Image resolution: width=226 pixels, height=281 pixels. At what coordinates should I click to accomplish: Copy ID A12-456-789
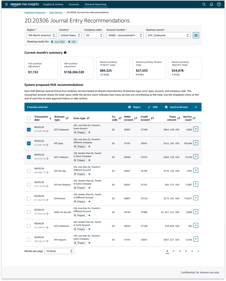(x=47, y=131)
